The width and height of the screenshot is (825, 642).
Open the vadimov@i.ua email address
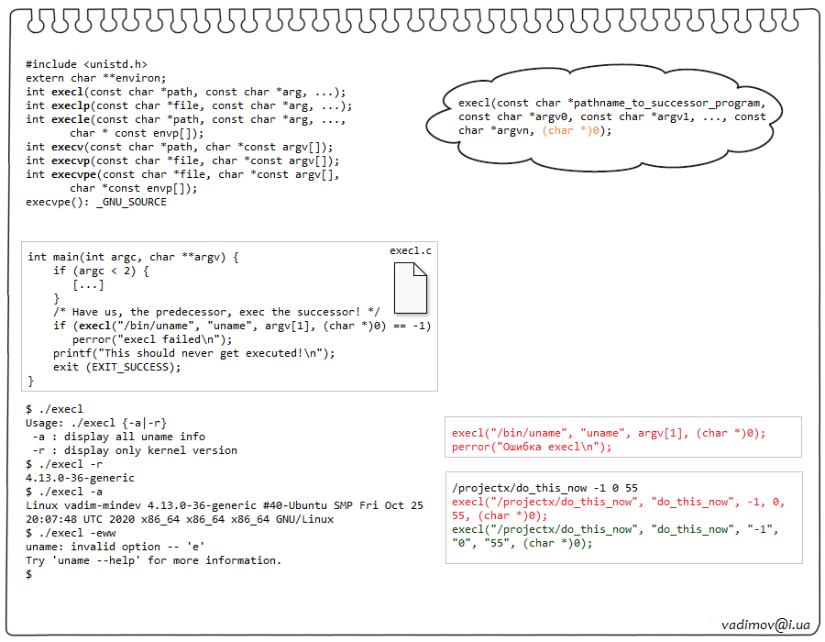765,624
